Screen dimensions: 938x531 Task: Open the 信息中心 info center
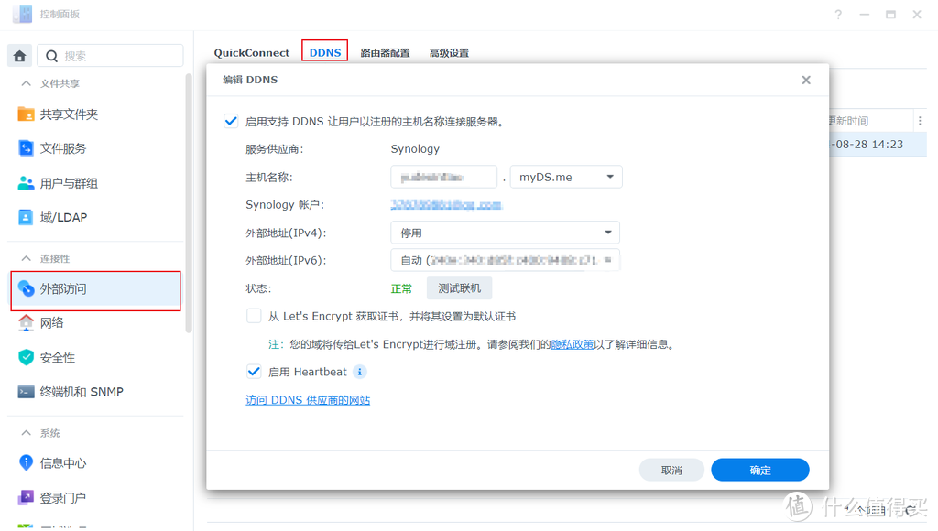62,462
